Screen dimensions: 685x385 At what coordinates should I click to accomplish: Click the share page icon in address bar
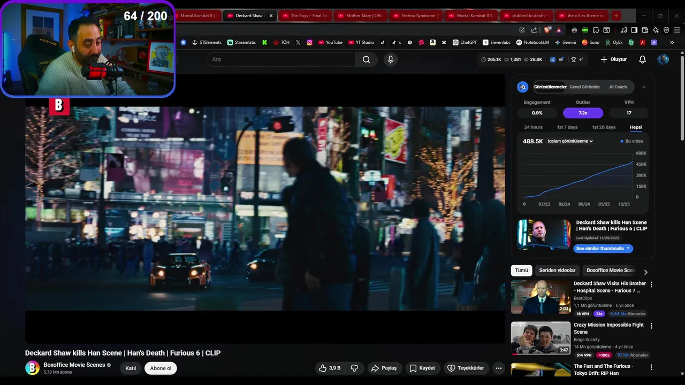[x=534, y=30]
